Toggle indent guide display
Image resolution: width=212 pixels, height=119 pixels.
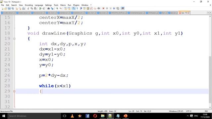[81, 9]
